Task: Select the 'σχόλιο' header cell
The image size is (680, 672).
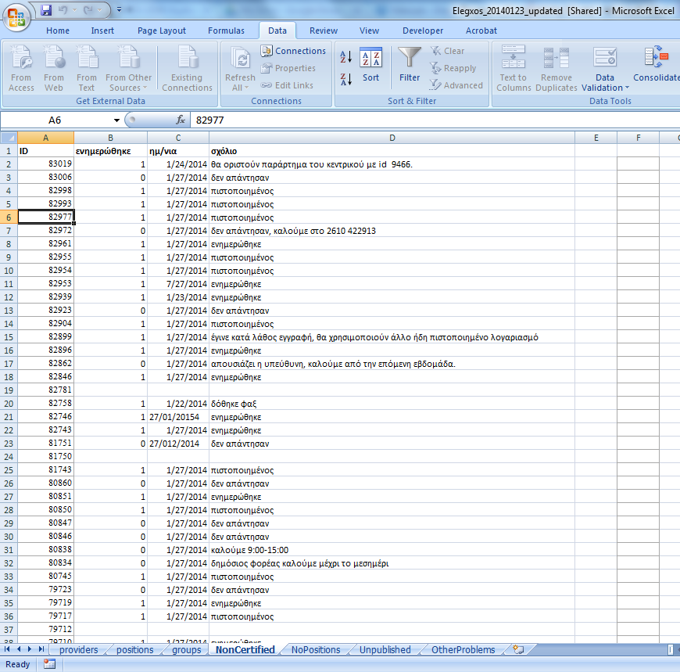Action: point(392,151)
